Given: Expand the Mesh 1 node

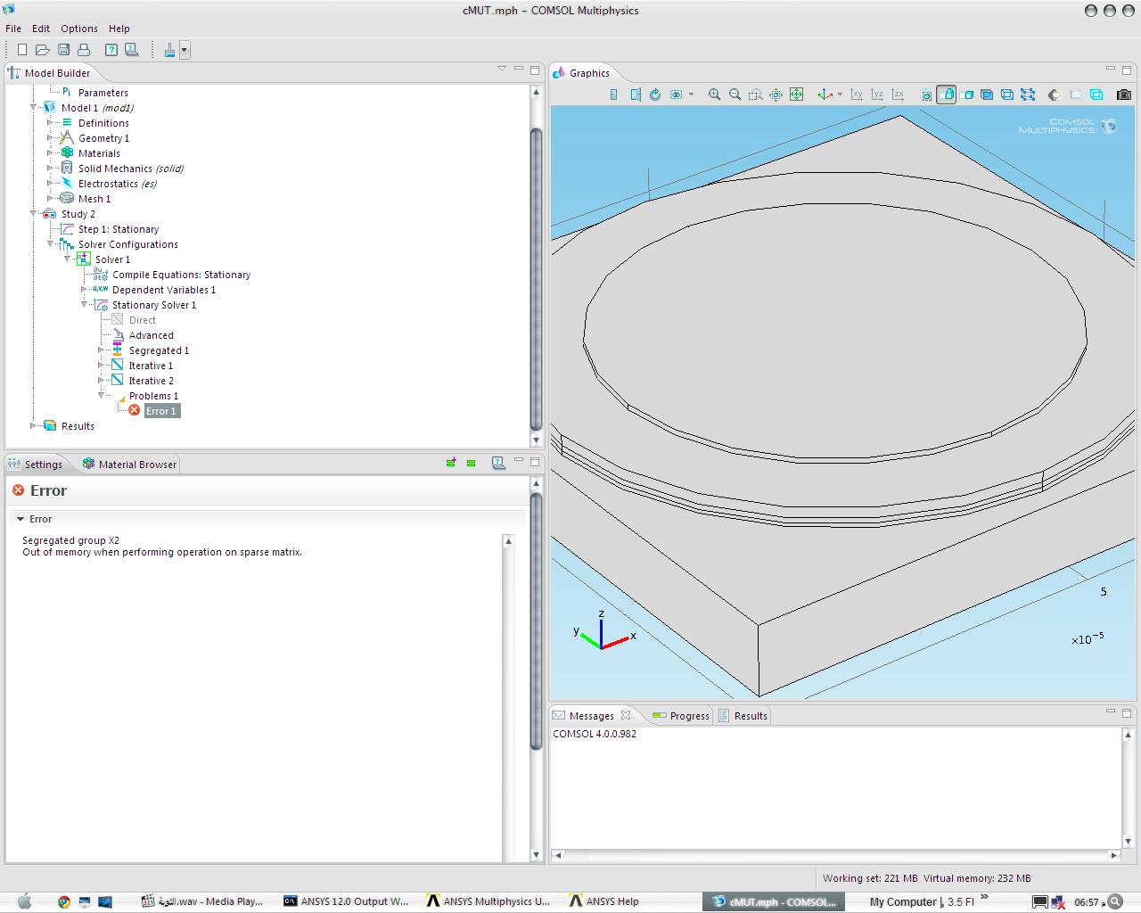Looking at the screenshot, I should [x=51, y=199].
